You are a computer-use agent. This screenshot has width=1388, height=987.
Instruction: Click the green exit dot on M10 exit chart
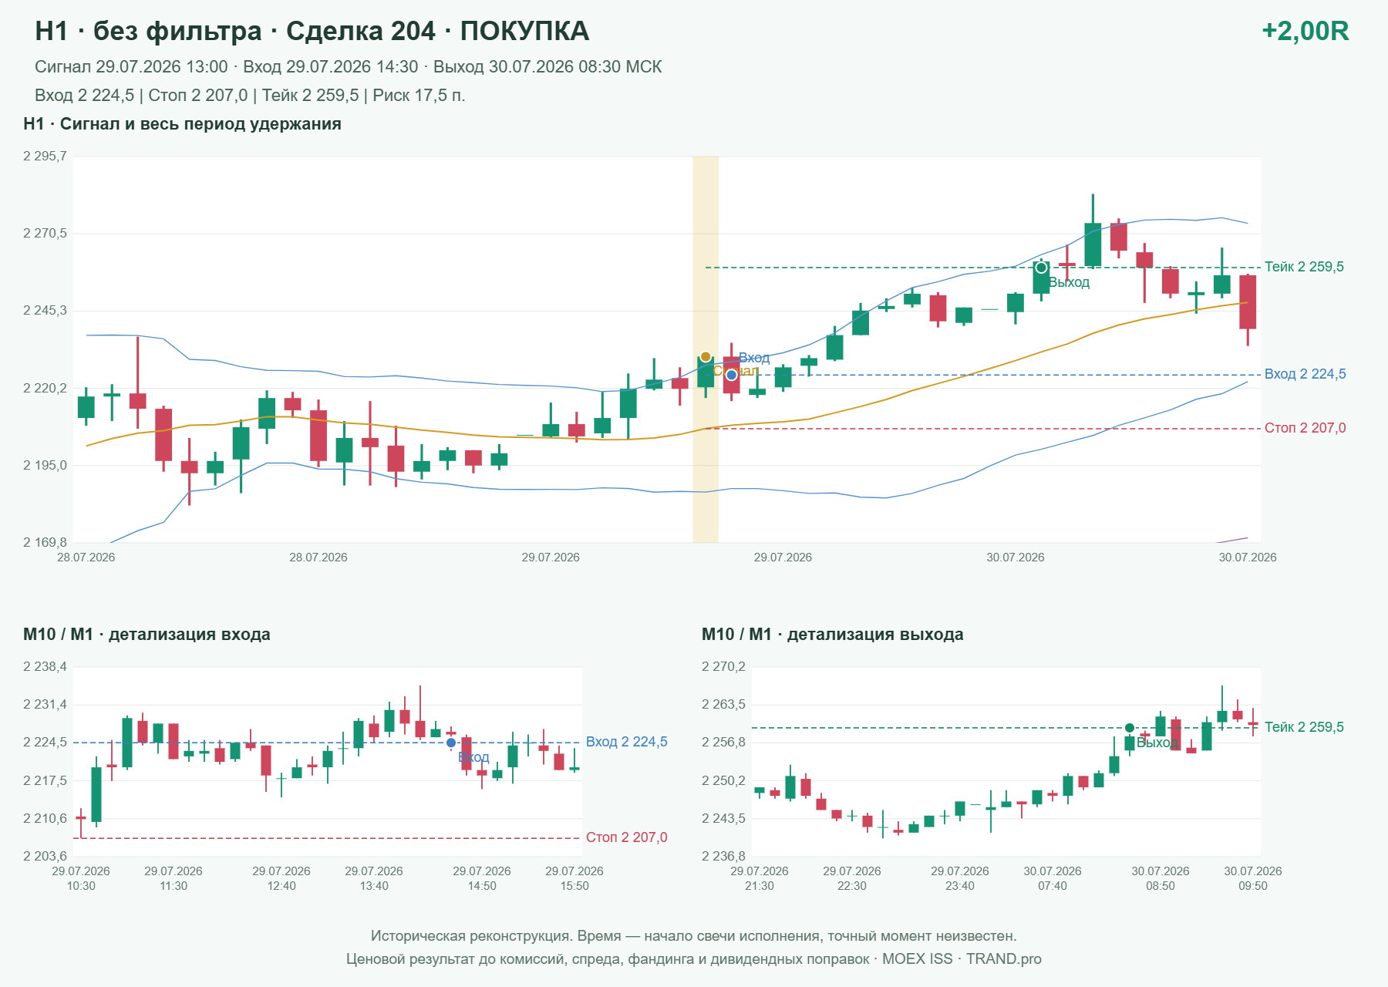pyautogui.click(x=1130, y=728)
